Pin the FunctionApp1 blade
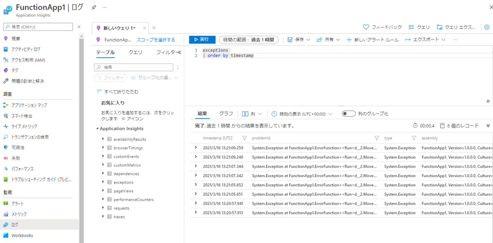Viewport: 493px width, 243px height. (x=94, y=7)
